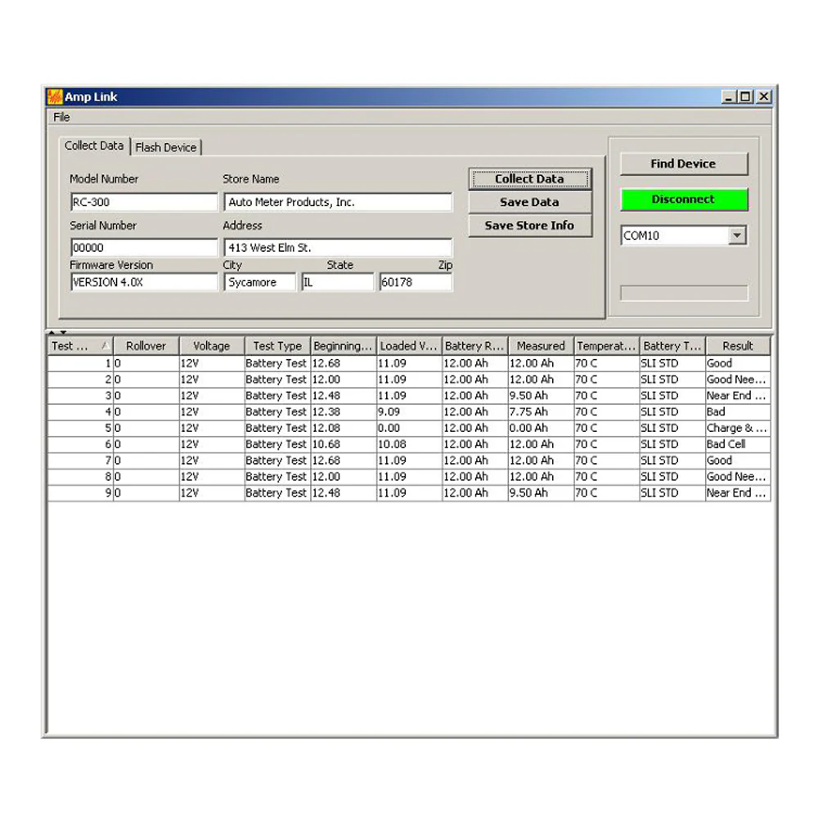Click the Voltage column header
The height and width of the screenshot is (818, 818).
[212, 346]
